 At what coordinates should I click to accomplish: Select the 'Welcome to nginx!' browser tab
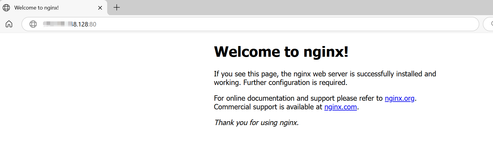[54, 8]
